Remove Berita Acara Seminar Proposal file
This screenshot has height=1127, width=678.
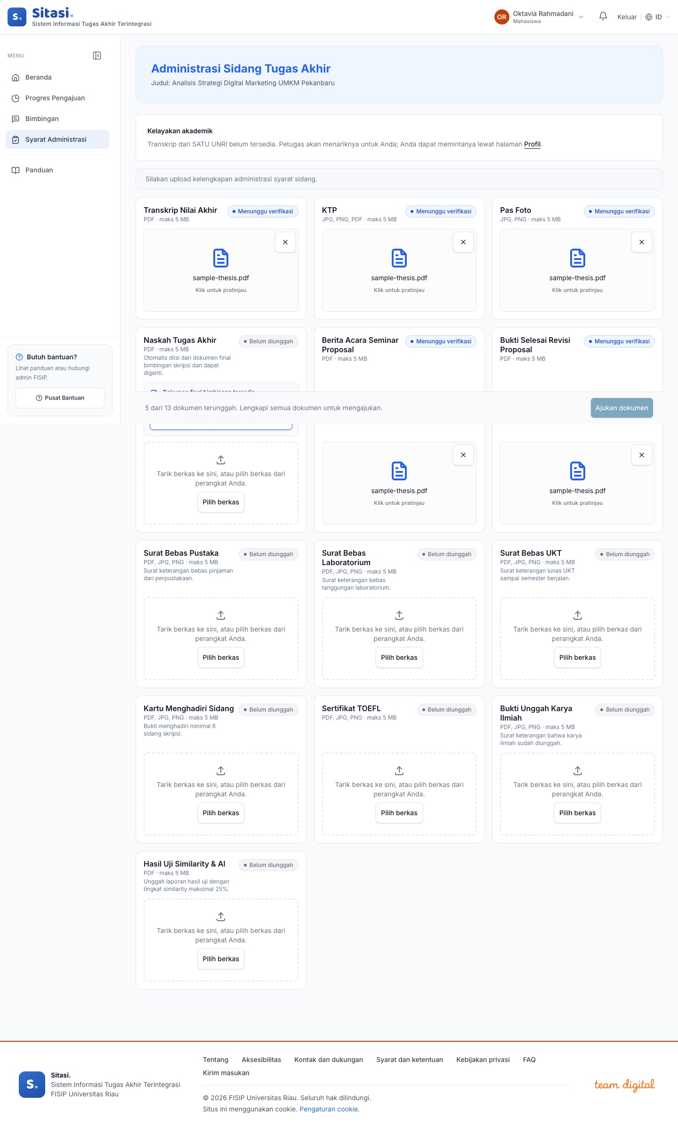click(x=463, y=455)
